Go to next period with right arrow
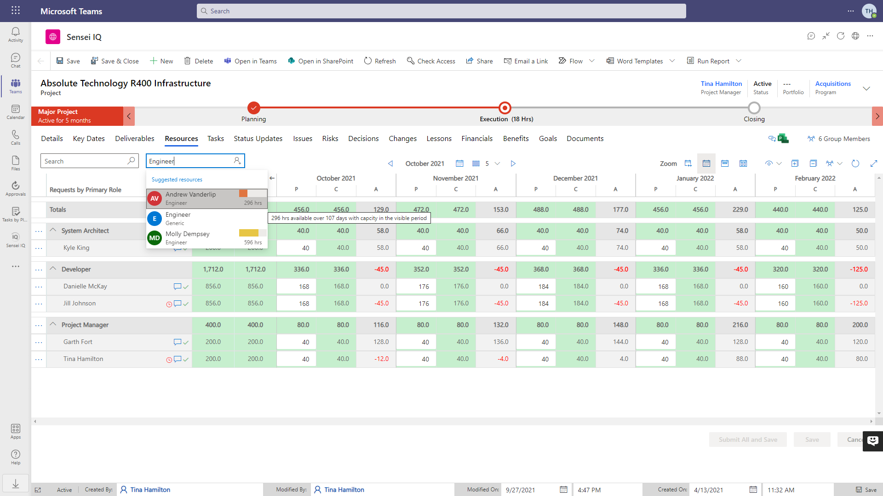Viewport: 883px width, 496px height. coord(513,163)
